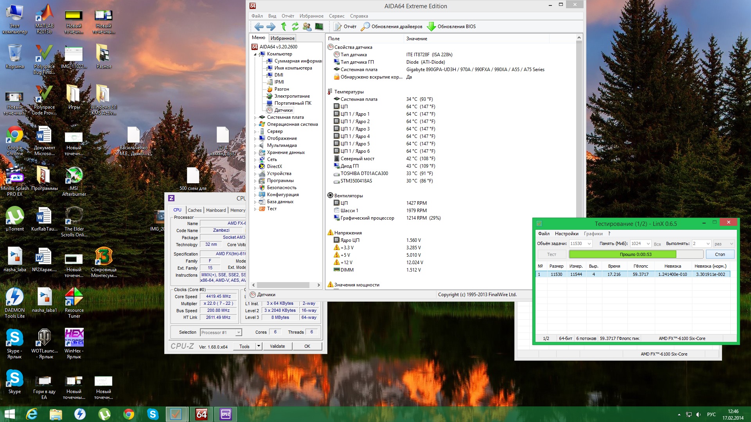
Task: Select the Разгон item in tree
Action: point(281,89)
